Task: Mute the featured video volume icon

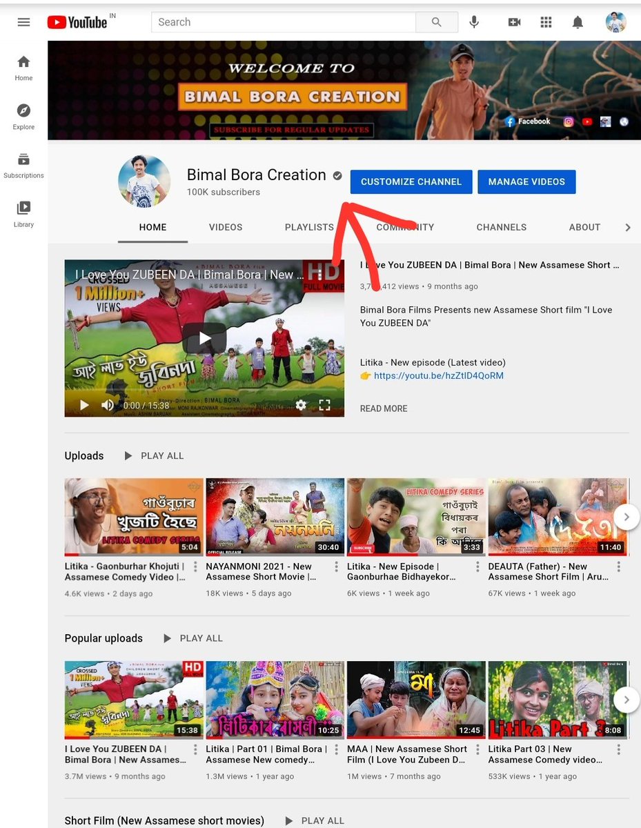Action: pos(108,405)
